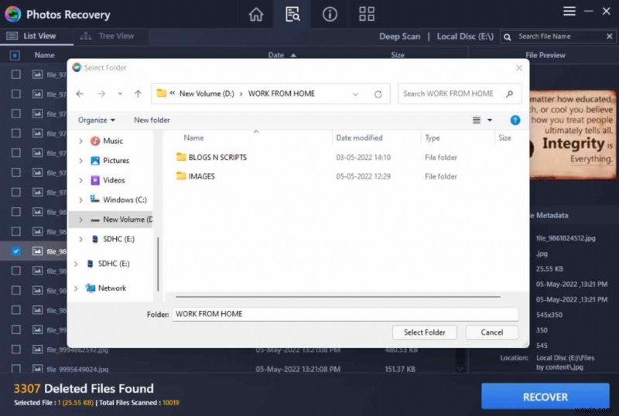Open the address bar path dropdown

(x=355, y=94)
